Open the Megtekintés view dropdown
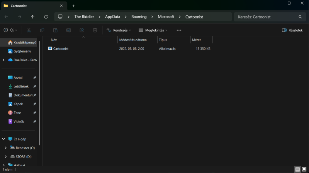 click(x=153, y=30)
